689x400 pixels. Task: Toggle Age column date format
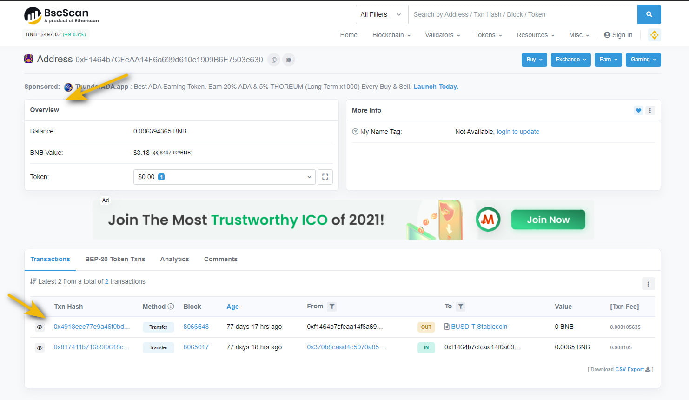point(232,307)
